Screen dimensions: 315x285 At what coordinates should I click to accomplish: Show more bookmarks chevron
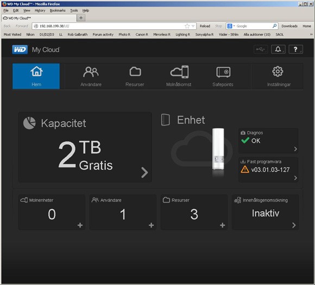(311, 35)
